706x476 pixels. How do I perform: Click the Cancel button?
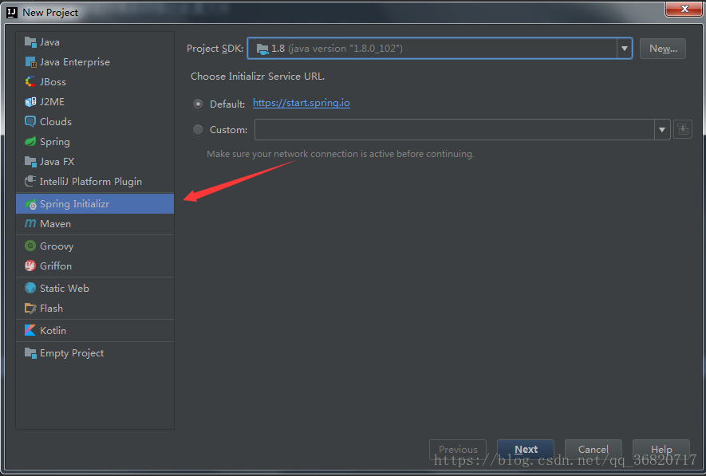tap(593, 450)
